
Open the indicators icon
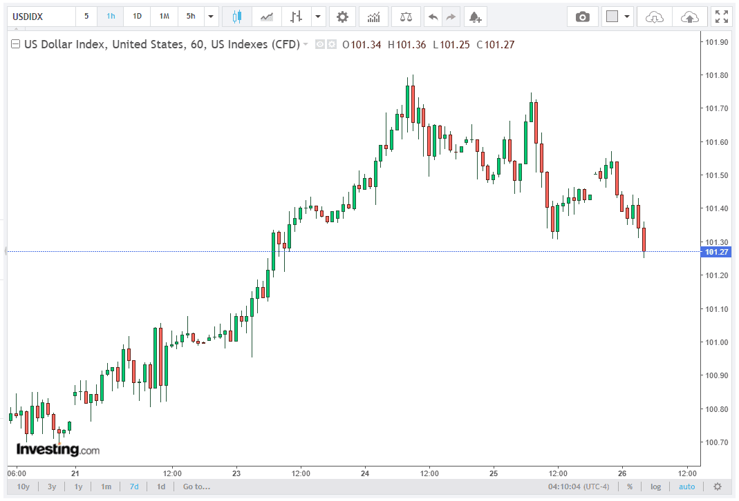[373, 17]
